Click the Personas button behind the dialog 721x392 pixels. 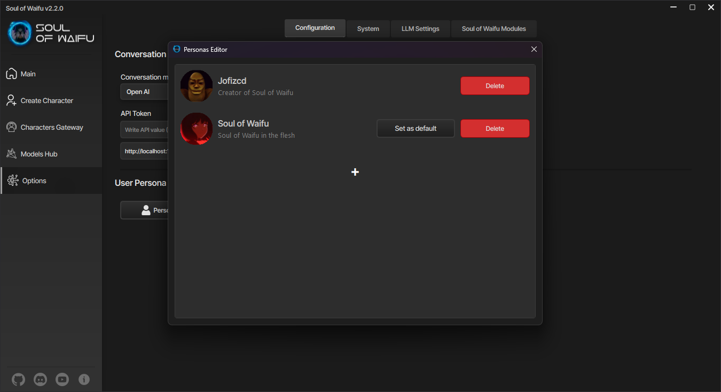click(144, 210)
